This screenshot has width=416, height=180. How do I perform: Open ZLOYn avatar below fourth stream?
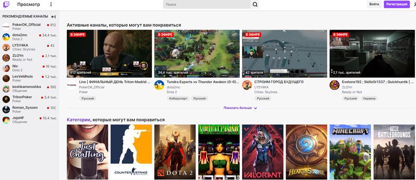tap(335, 85)
